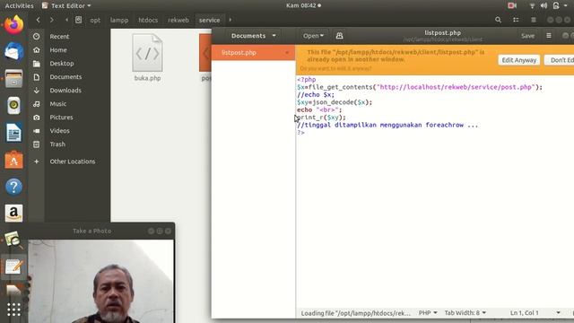
Task: Click the json_decode line in the editor
Action: coord(335,102)
